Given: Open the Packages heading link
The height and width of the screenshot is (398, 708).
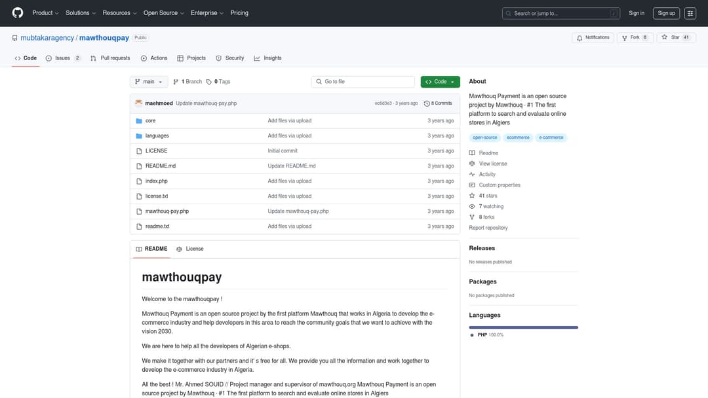Looking at the screenshot, I should [x=482, y=281].
